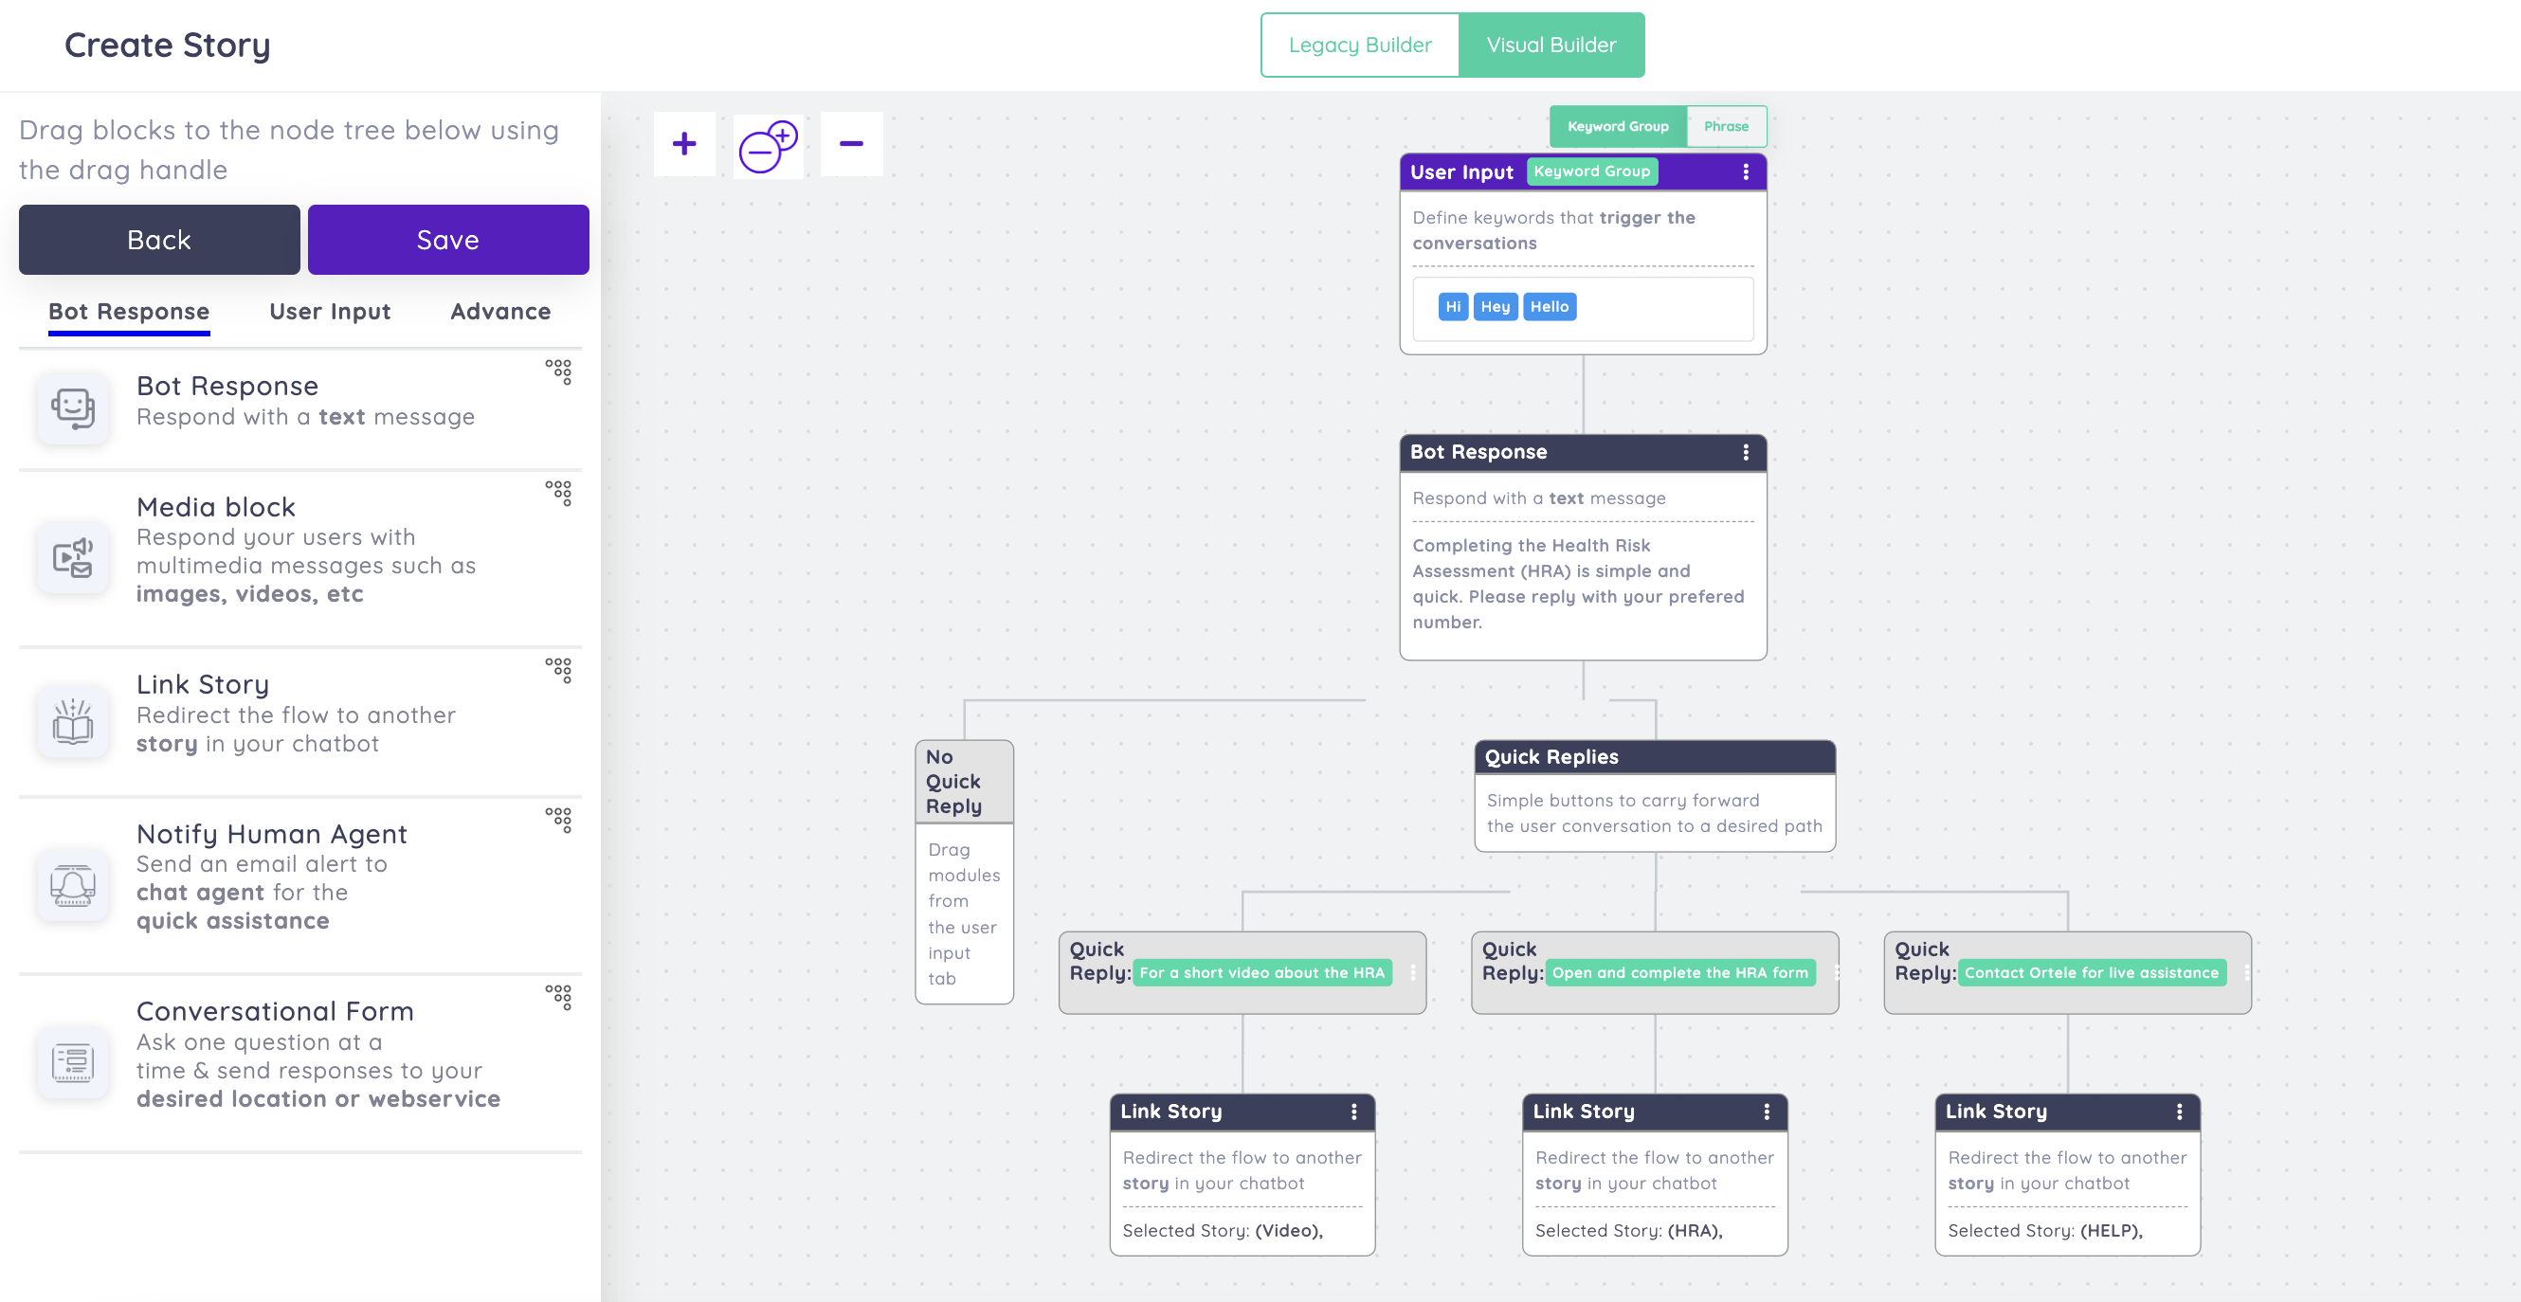Switch to the User Input tab

point(329,311)
